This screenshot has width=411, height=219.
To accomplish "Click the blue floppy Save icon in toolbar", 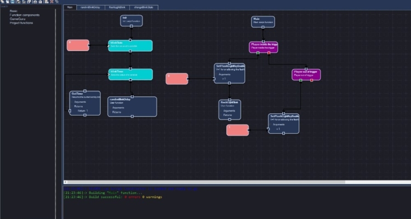I will 12,2.
